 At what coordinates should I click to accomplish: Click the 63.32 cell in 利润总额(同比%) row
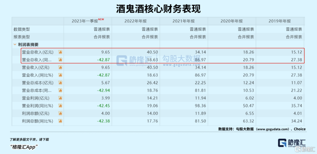(x=249, y=121)
